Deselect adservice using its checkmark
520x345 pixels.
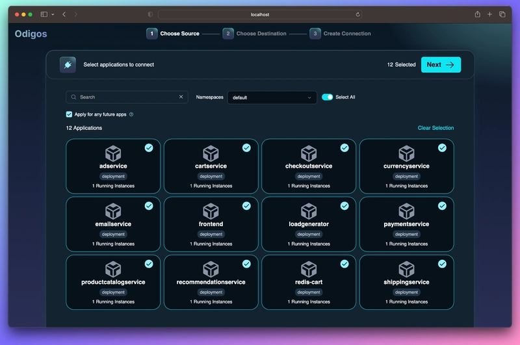coord(149,147)
